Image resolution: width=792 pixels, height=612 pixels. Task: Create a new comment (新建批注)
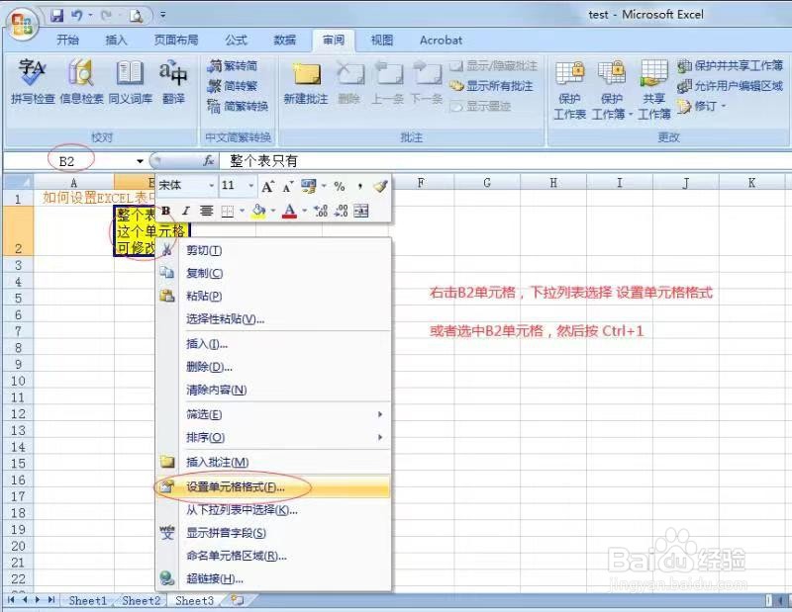tap(306, 83)
